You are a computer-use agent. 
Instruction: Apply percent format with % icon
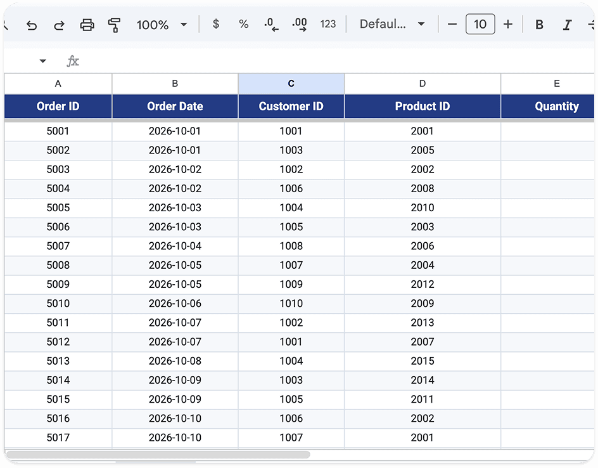244,24
